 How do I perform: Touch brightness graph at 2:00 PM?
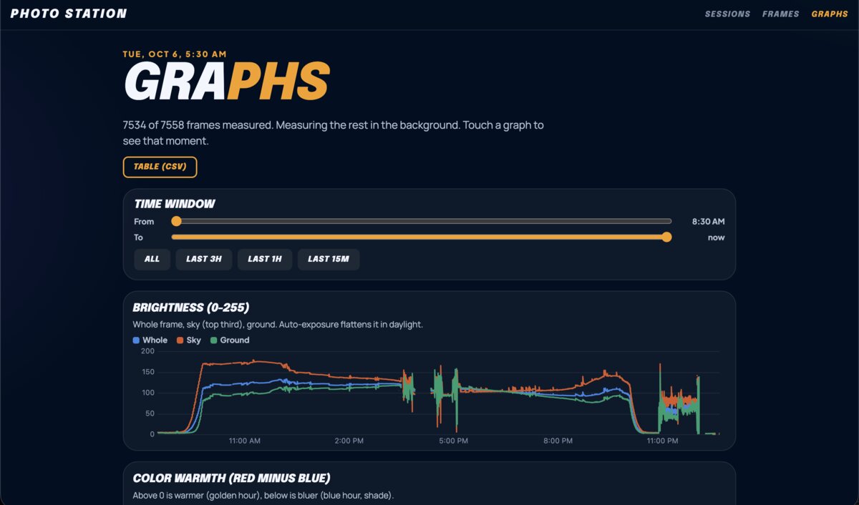coord(349,392)
